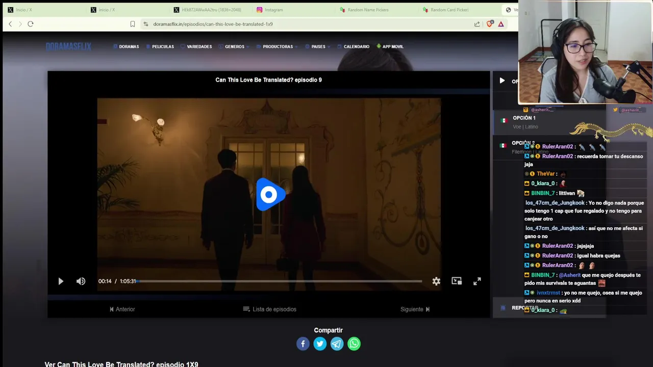Image resolution: width=653 pixels, height=367 pixels.
Task: Expand the PAISES dropdown
Action: 318,46
